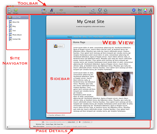Click the Contact Me page icon in navigator

click(10, 39)
